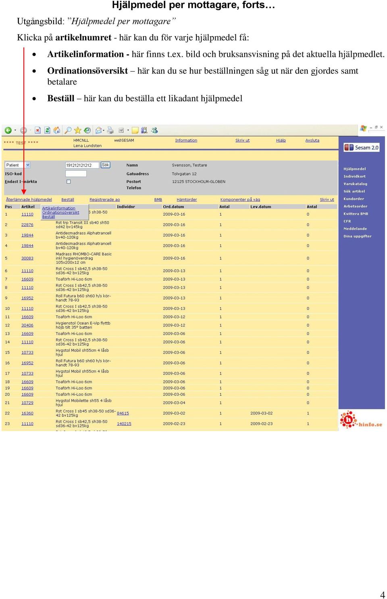The width and height of the screenshot is (387, 599).
Task: Open browser History icon in toolbar
Action: pyautogui.click(x=87, y=130)
